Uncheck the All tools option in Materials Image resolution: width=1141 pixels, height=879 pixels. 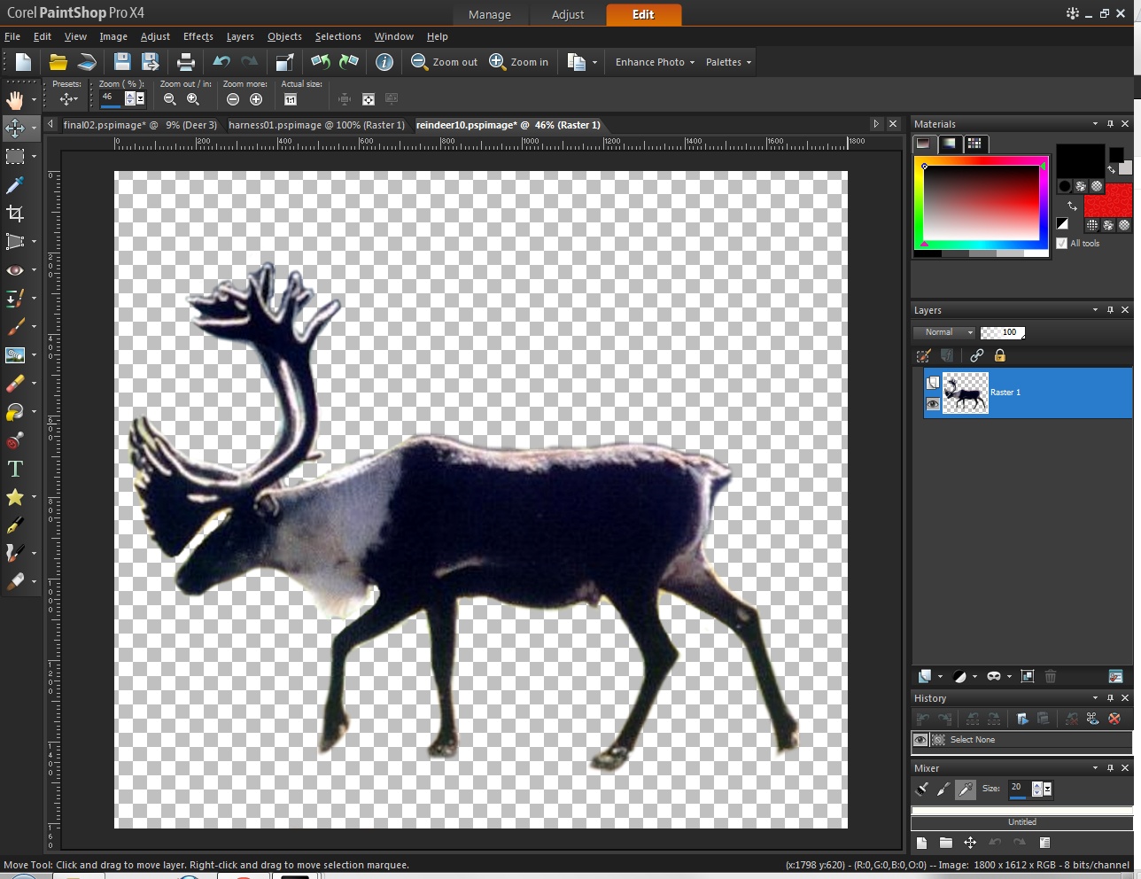point(1062,243)
